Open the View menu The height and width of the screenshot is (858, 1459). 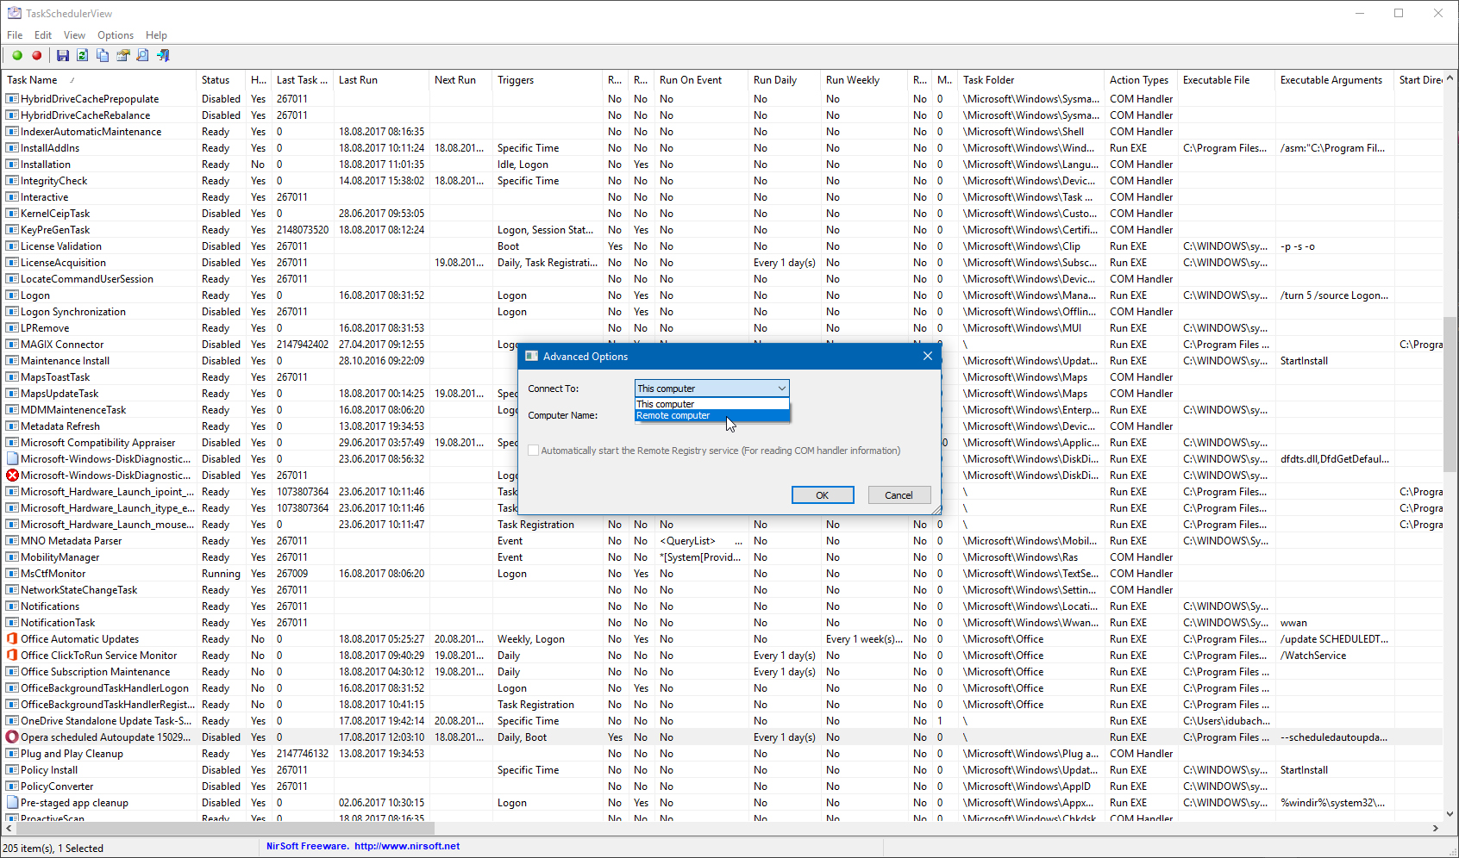(x=74, y=35)
